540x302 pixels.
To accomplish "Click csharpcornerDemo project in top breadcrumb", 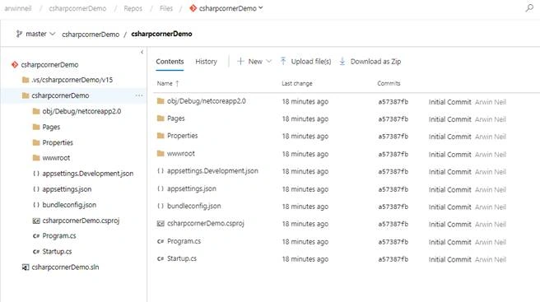I will (x=77, y=8).
